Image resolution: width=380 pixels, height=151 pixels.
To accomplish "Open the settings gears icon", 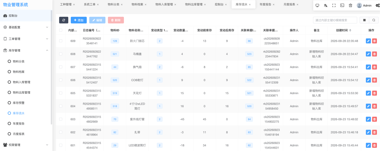I will pos(378,6).
